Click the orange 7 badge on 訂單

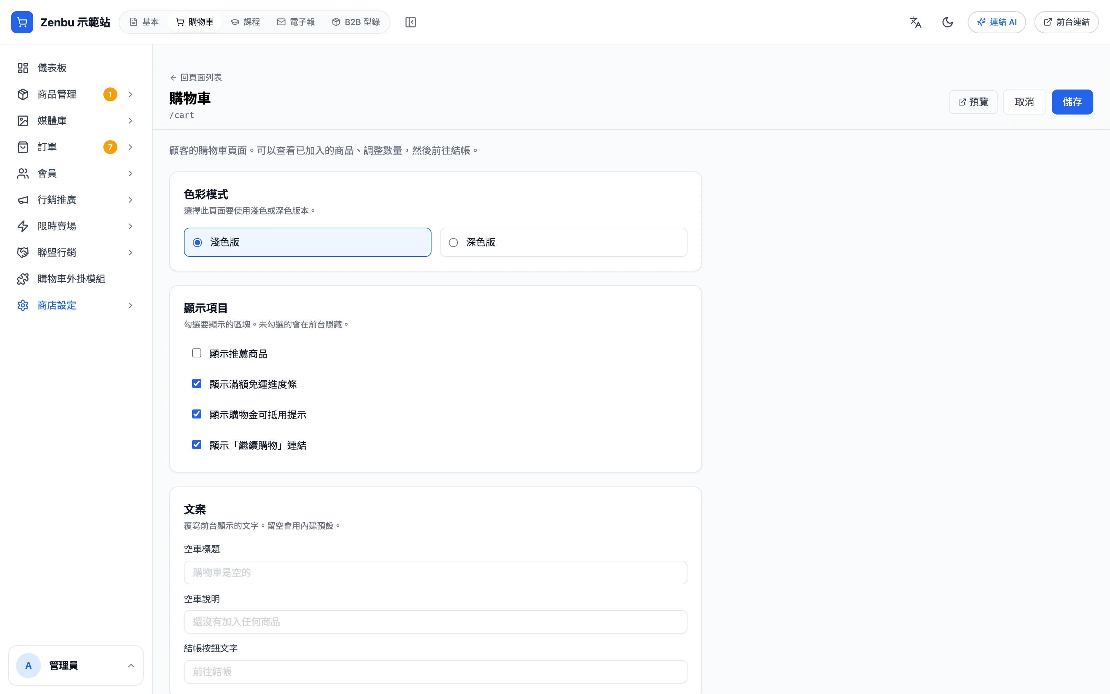tap(110, 147)
